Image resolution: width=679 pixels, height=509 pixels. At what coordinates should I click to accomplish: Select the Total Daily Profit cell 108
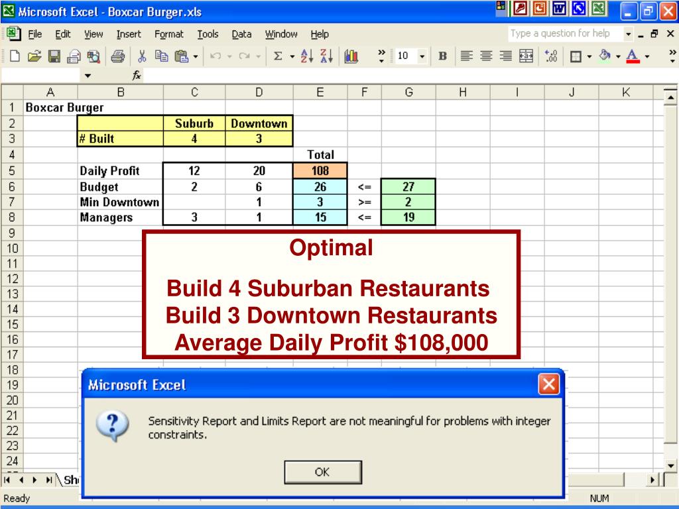point(320,170)
